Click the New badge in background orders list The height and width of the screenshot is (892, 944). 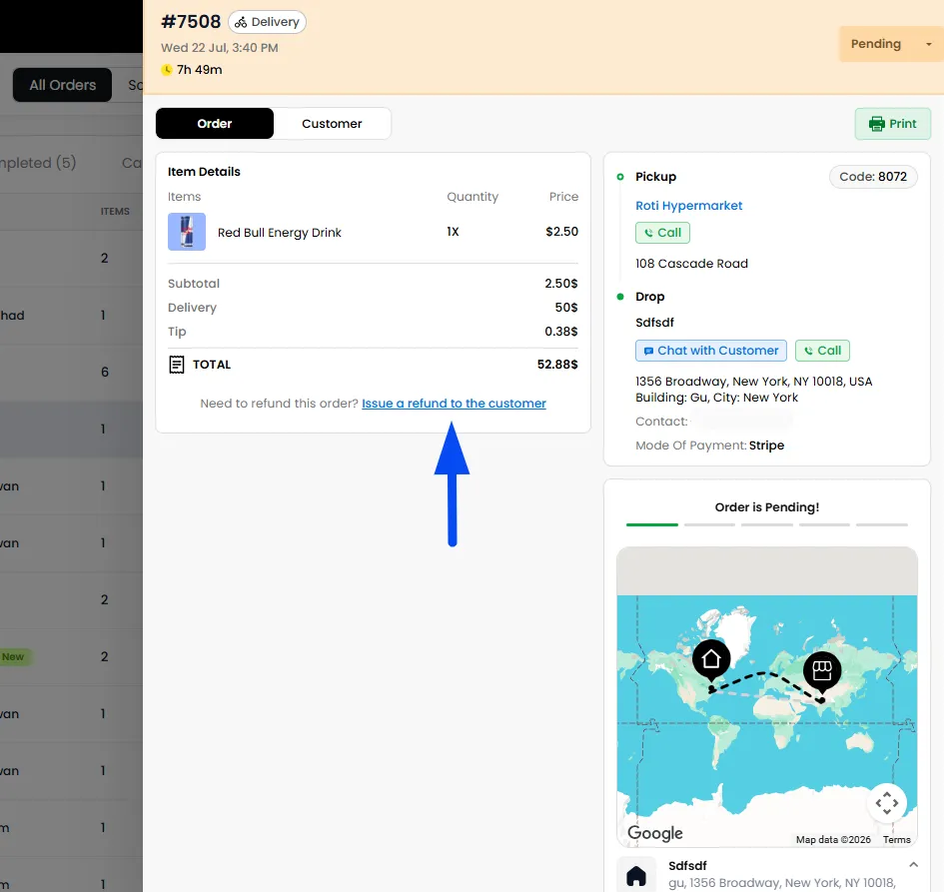[13, 656]
